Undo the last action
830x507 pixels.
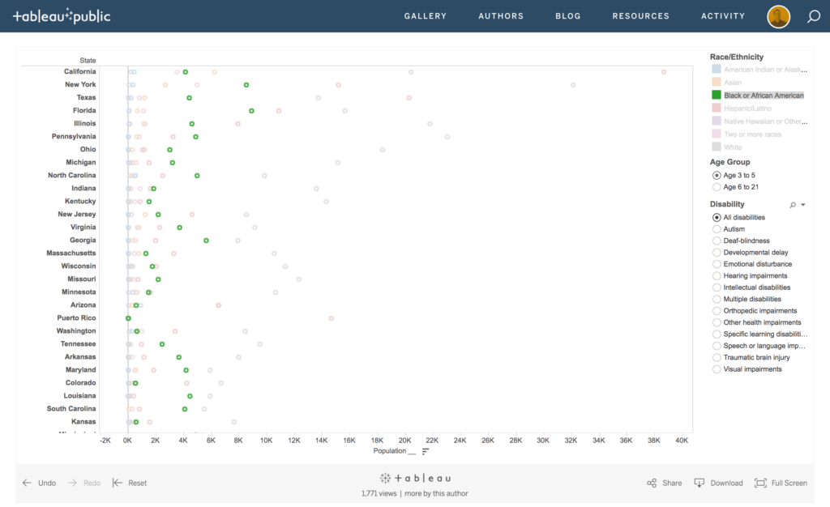coord(28,483)
